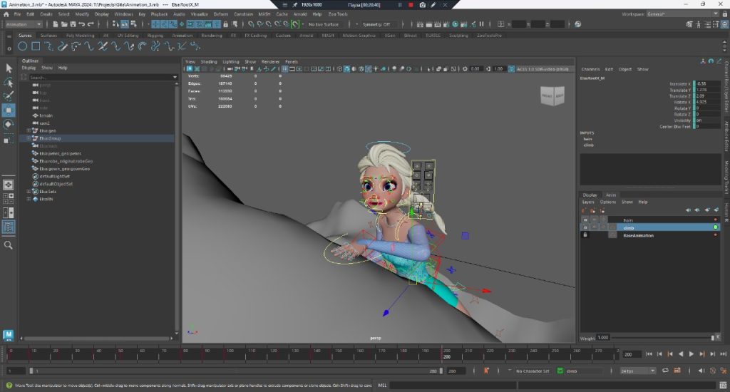The width and height of the screenshot is (730, 392).
Task: Open the viewport Shading menu
Action: 209,61
